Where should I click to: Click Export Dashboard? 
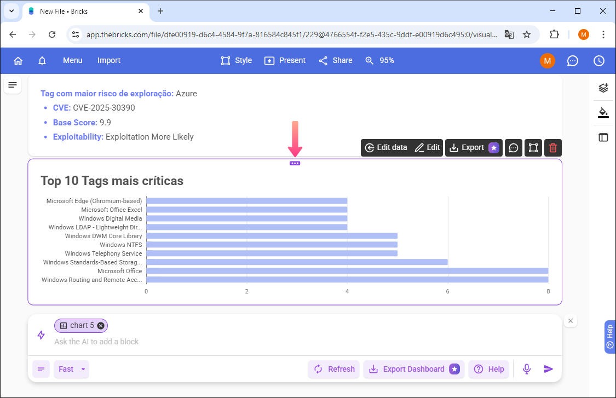coord(414,370)
